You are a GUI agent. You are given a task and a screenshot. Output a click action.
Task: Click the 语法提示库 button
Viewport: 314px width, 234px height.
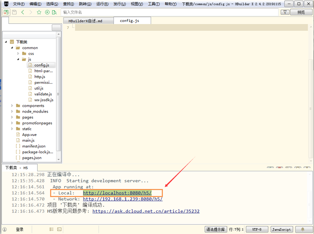tap(215, 230)
